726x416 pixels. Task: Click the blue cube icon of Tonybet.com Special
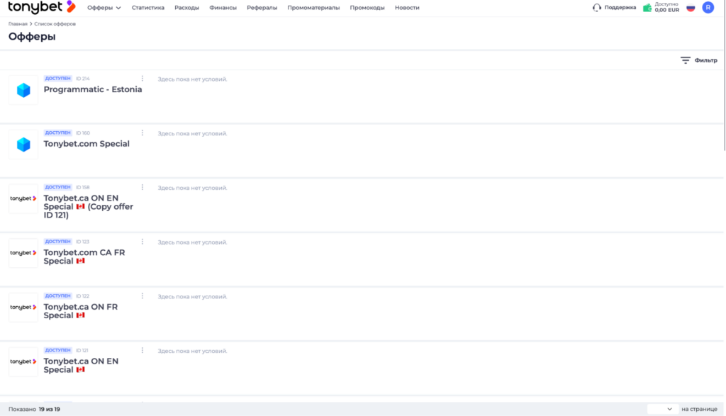(23, 145)
